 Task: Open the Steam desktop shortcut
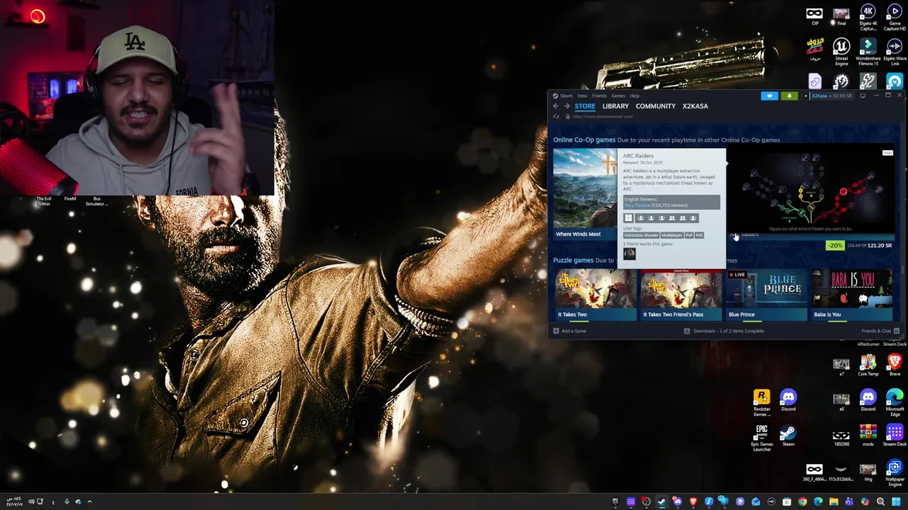pyautogui.click(x=788, y=436)
